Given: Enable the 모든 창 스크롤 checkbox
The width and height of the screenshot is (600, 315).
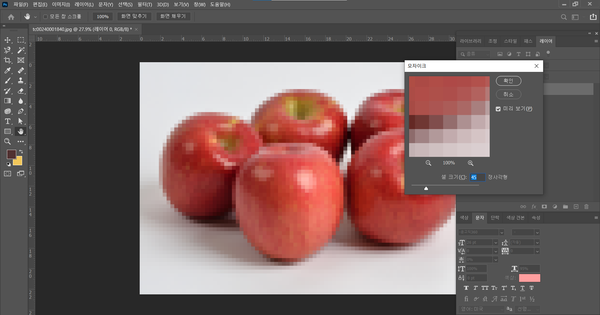Looking at the screenshot, I should point(45,17).
